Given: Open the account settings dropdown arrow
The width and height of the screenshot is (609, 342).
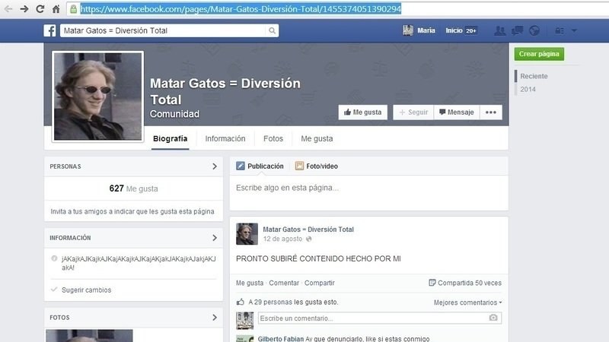Looking at the screenshot, I should (x=574, y=31).
